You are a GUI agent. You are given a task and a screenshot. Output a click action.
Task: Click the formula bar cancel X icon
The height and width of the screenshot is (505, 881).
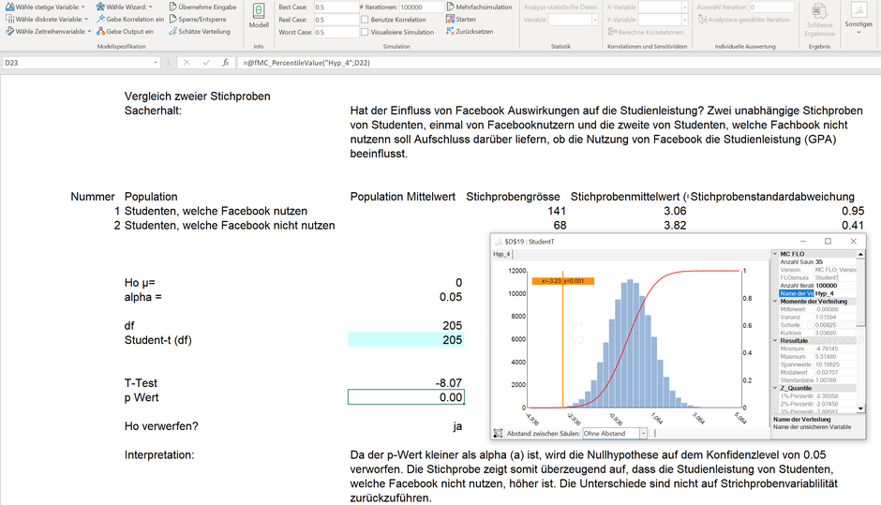(187, 63)
